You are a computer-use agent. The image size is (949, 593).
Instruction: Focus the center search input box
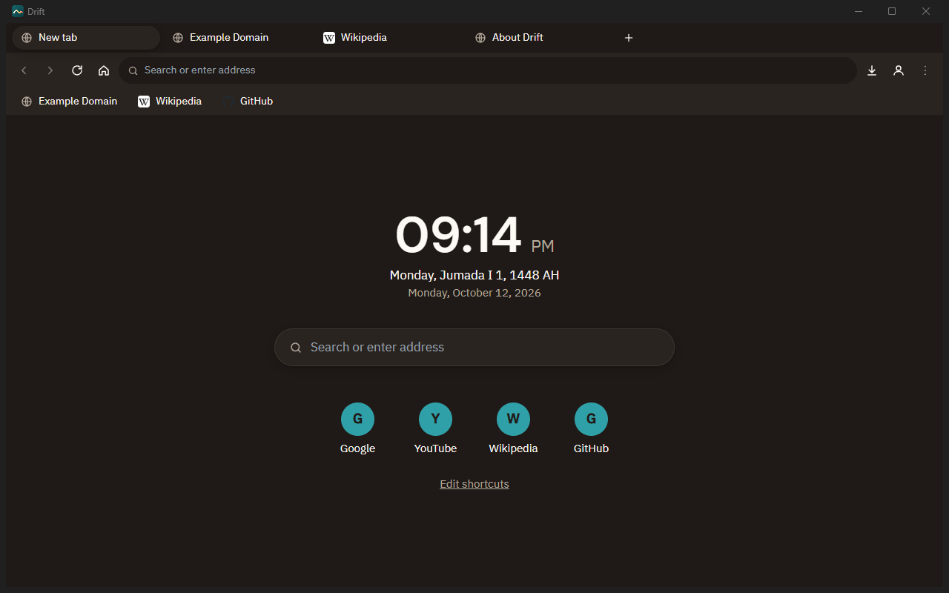tap(474, 347)
